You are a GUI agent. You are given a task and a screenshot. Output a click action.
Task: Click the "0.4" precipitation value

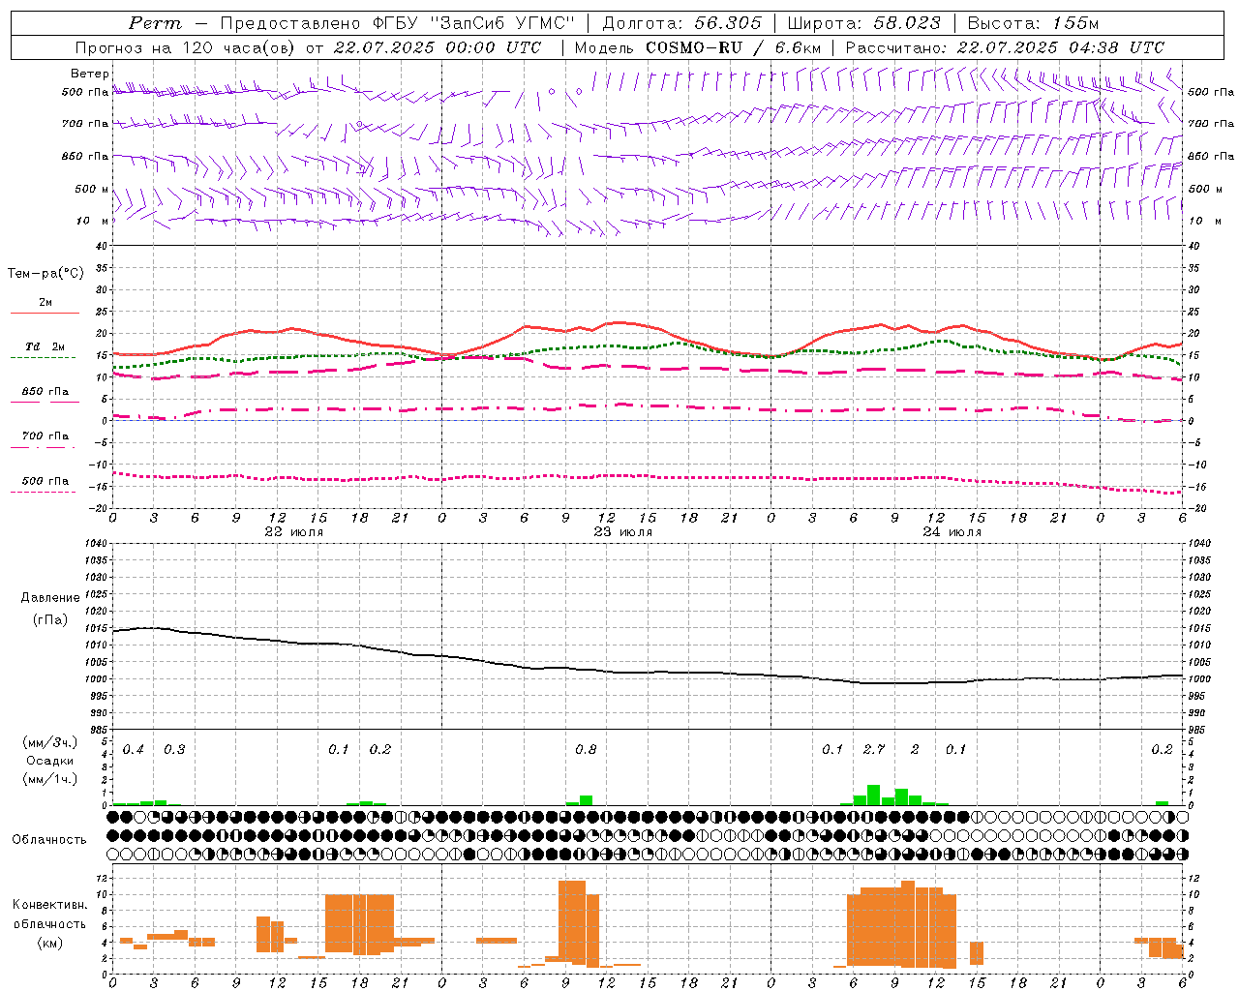point(134,749)
